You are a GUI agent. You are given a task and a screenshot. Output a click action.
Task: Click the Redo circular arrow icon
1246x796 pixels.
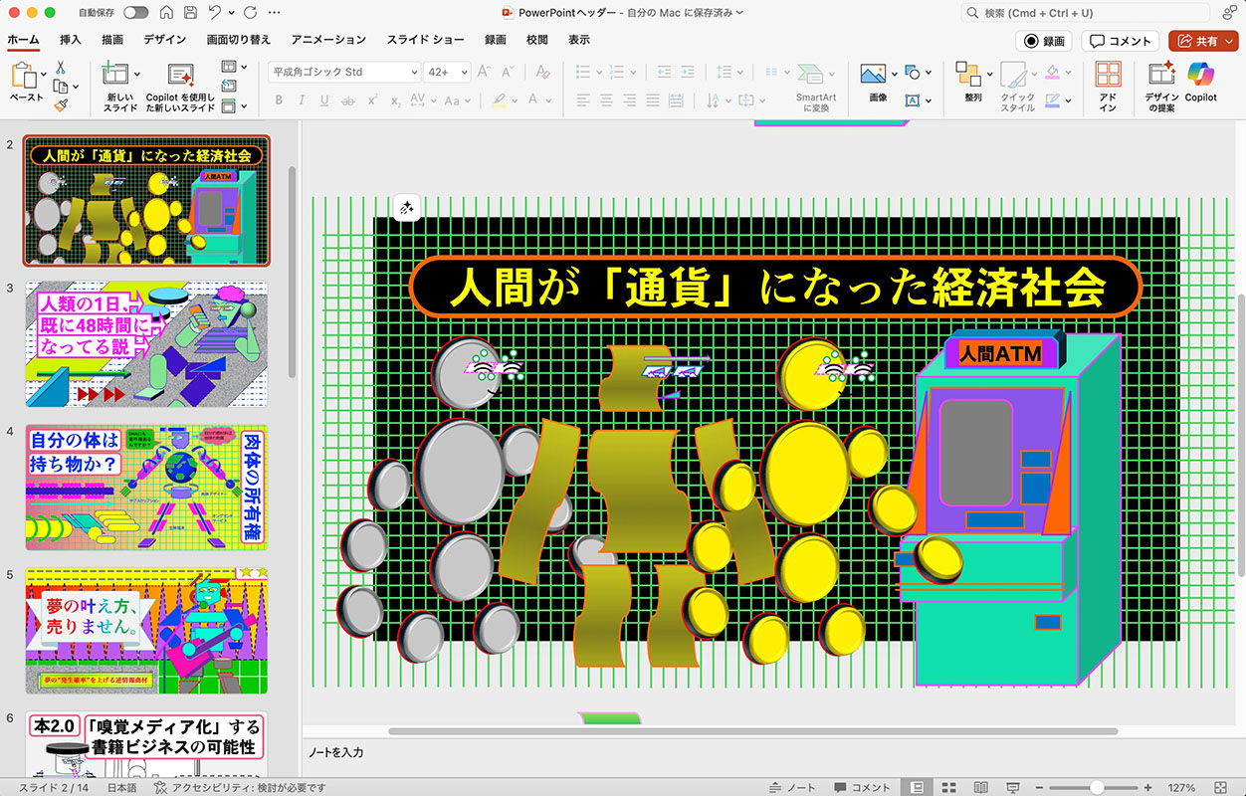pyautogui.click(x=250, y=13)
